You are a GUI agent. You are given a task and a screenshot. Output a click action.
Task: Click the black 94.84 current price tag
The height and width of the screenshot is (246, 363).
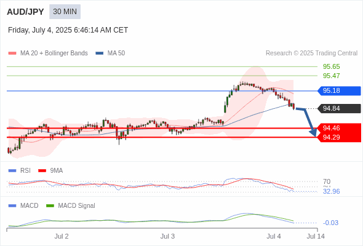pyautogui.click(x=339, y=108)
